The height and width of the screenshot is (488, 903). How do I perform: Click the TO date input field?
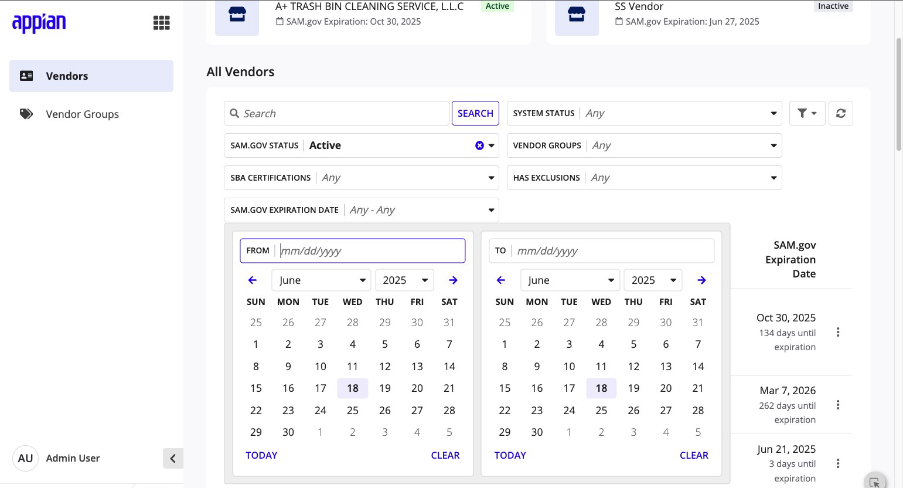click(601, 250)
